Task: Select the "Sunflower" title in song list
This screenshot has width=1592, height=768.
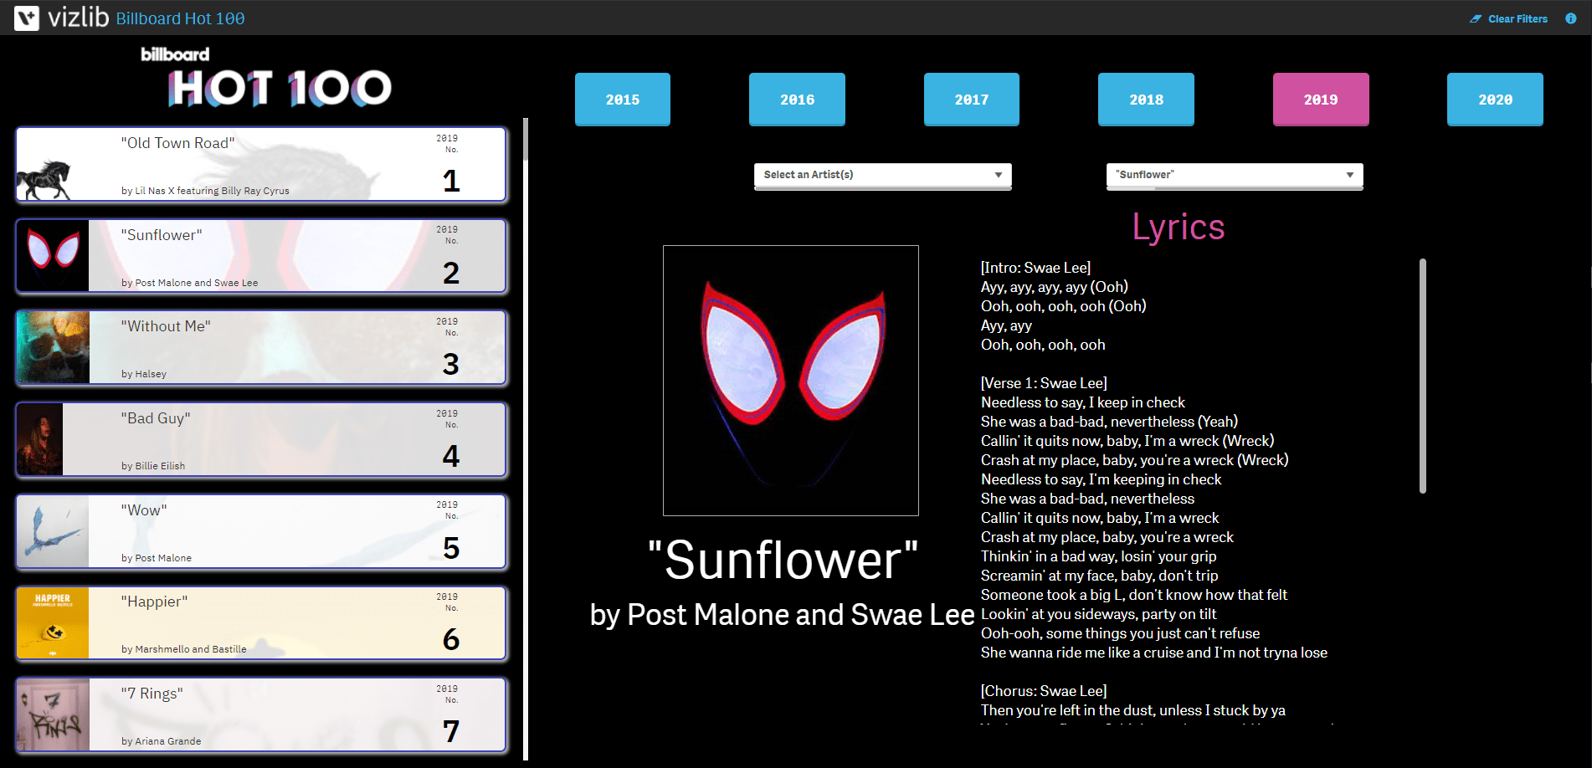Action: (162, 235)
